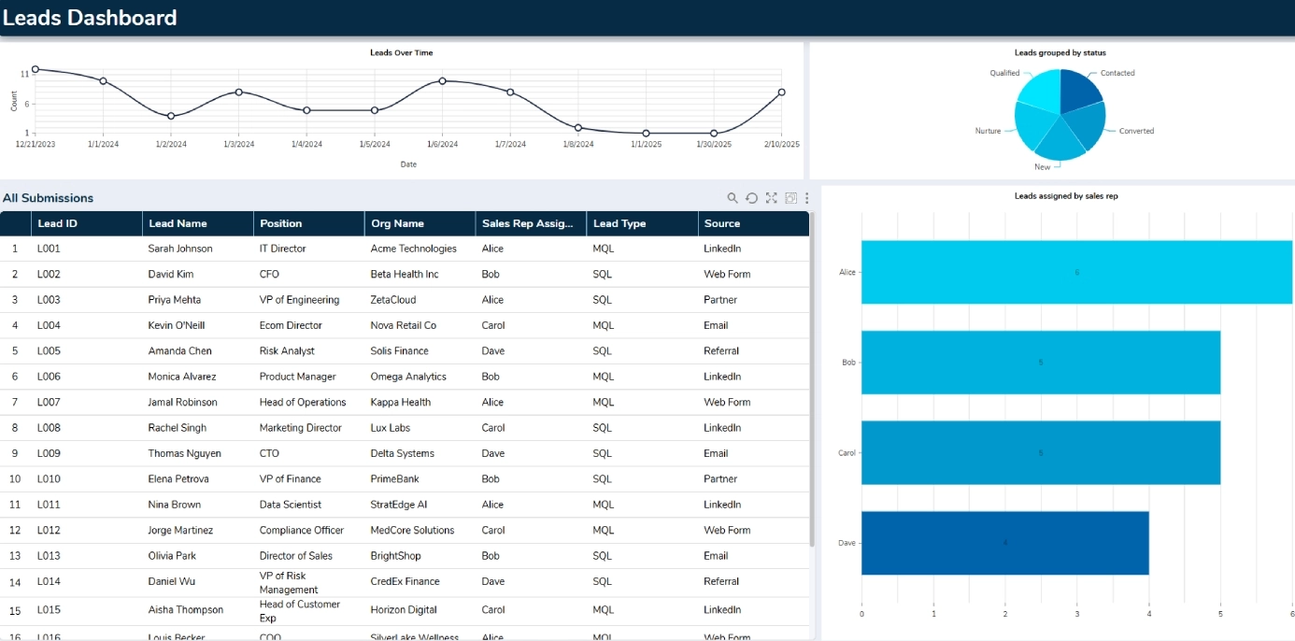The height and width of the screenshot is (641, 1295).
Task: Click the overlapping squares icon above table
Action: tap(790, 198)
